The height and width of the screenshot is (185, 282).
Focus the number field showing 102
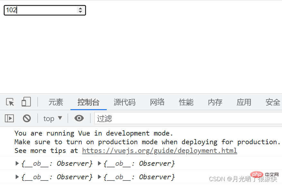click(x=45, y=10)
